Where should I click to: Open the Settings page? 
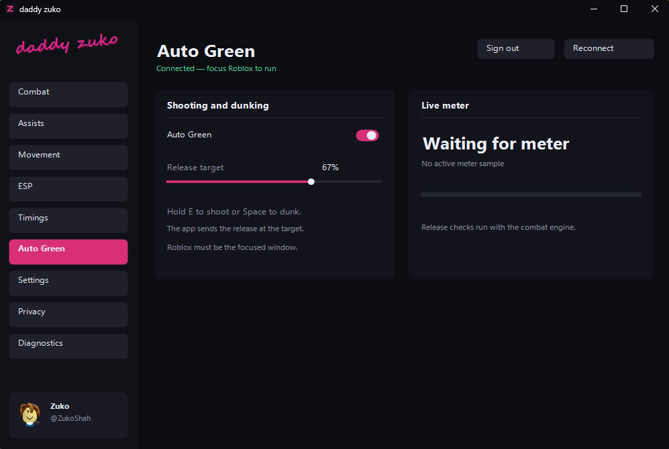pyautogui.click(x=68, y=283)
